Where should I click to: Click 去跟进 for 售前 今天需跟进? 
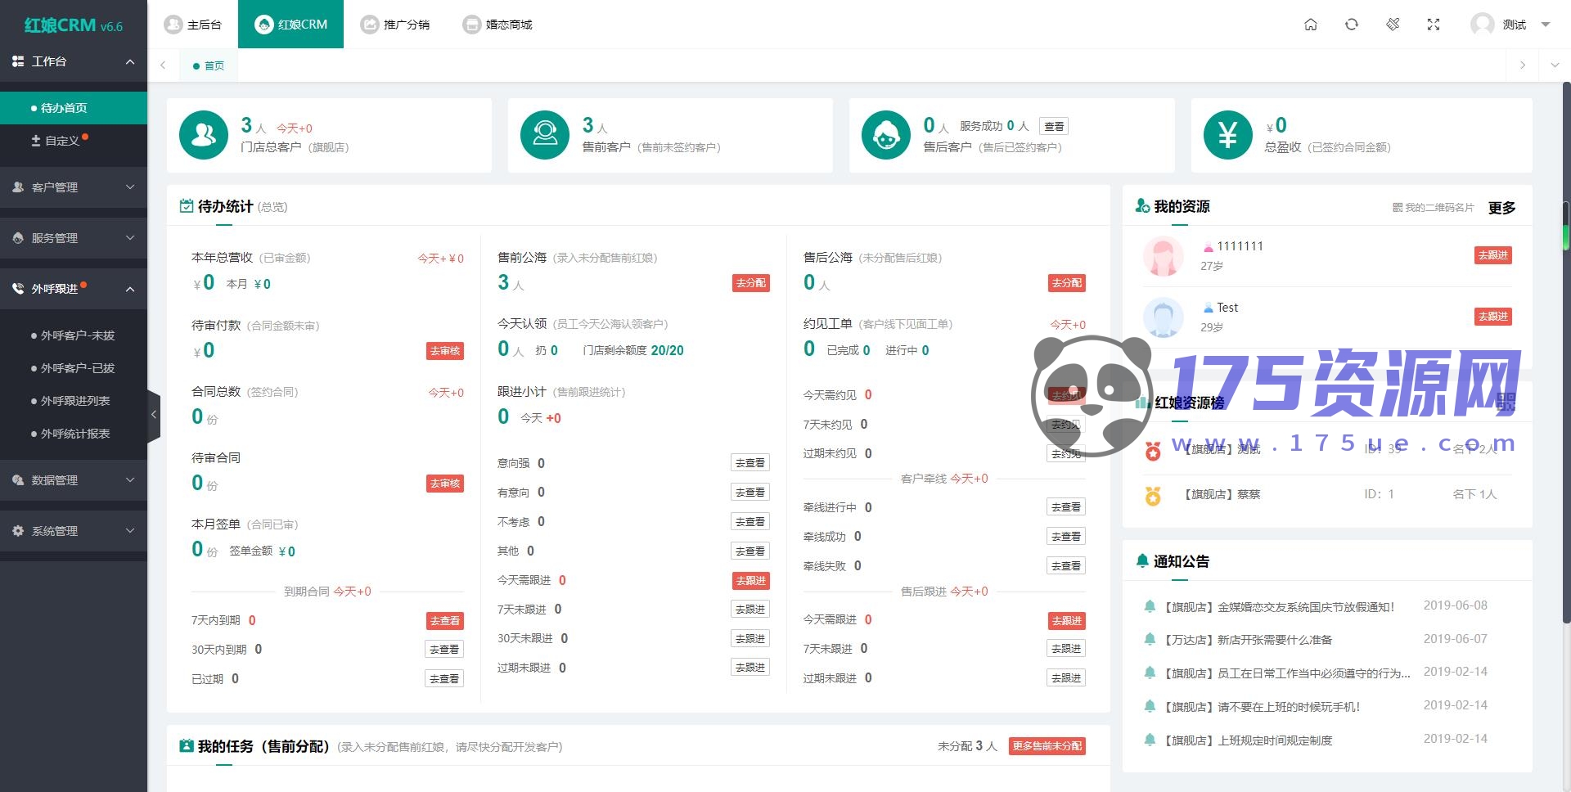750,581
